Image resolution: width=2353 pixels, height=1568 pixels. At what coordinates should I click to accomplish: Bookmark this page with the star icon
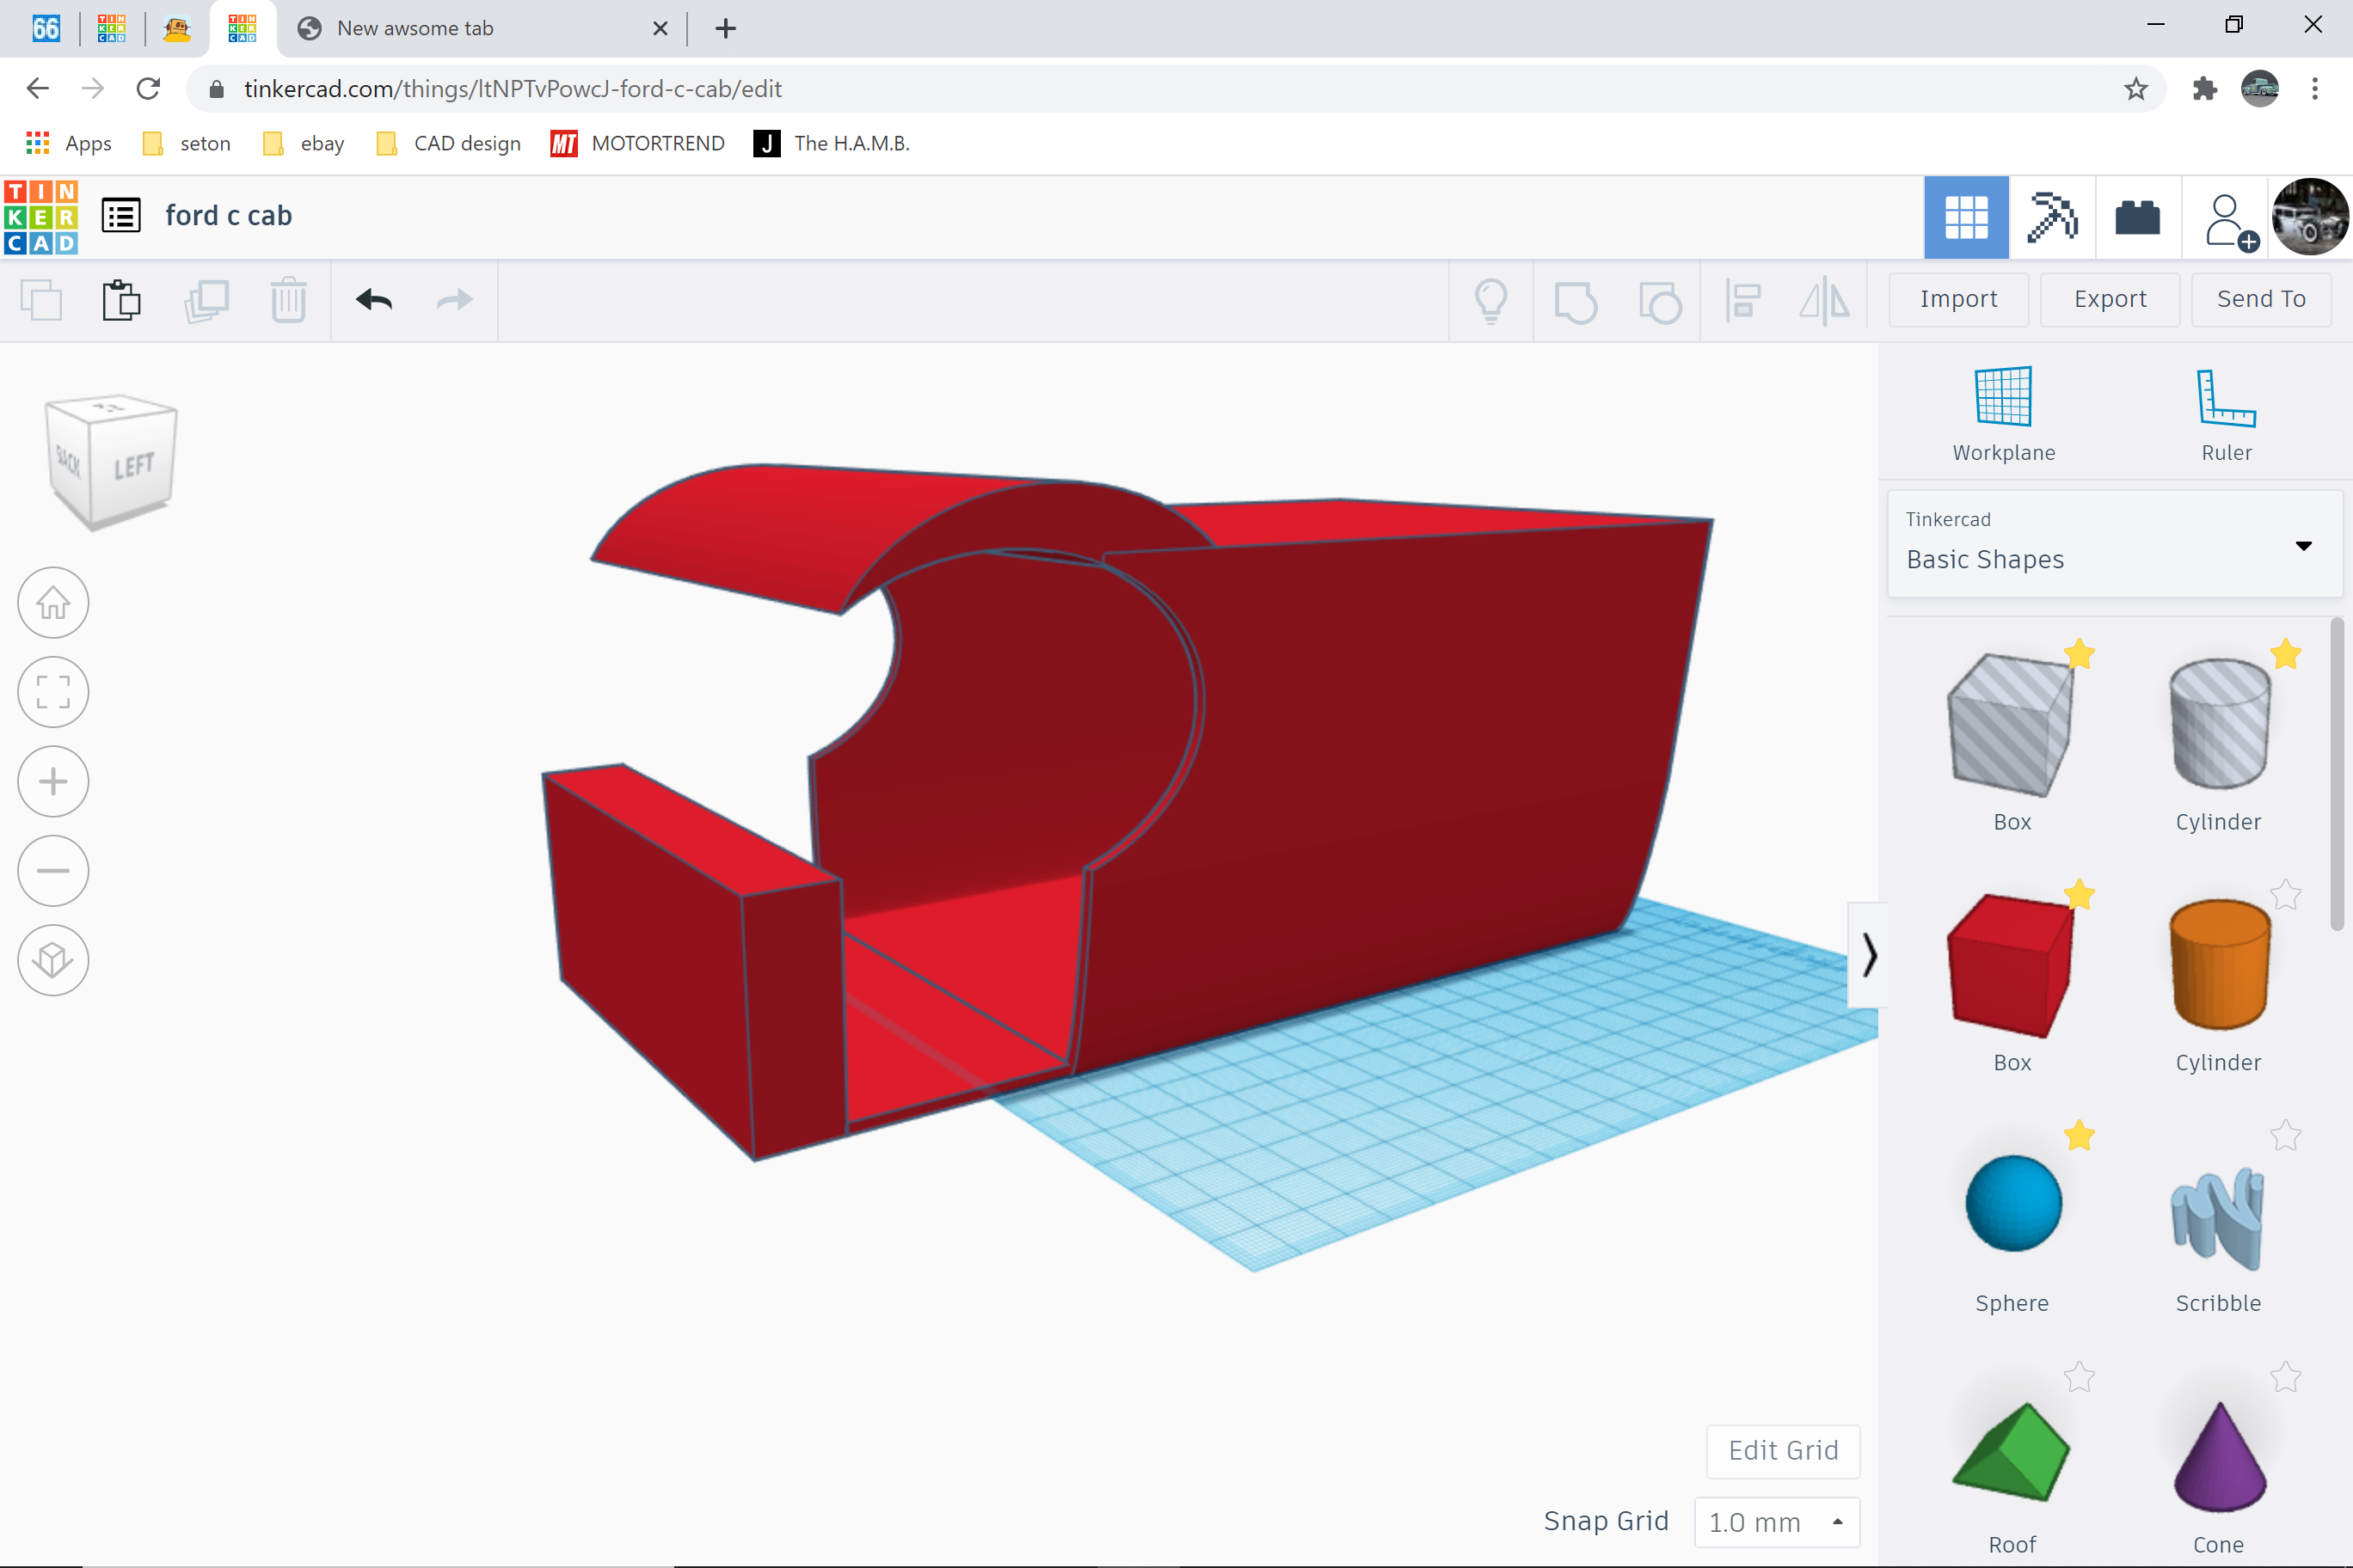pyautogui.click(x=2135, y=89)
